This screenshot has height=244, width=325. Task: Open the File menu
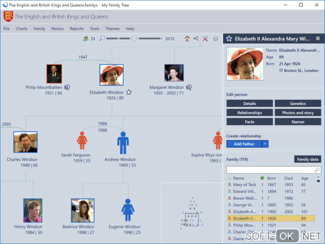6,29
